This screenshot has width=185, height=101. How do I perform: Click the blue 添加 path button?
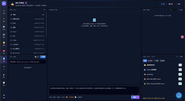pos(43,57)
